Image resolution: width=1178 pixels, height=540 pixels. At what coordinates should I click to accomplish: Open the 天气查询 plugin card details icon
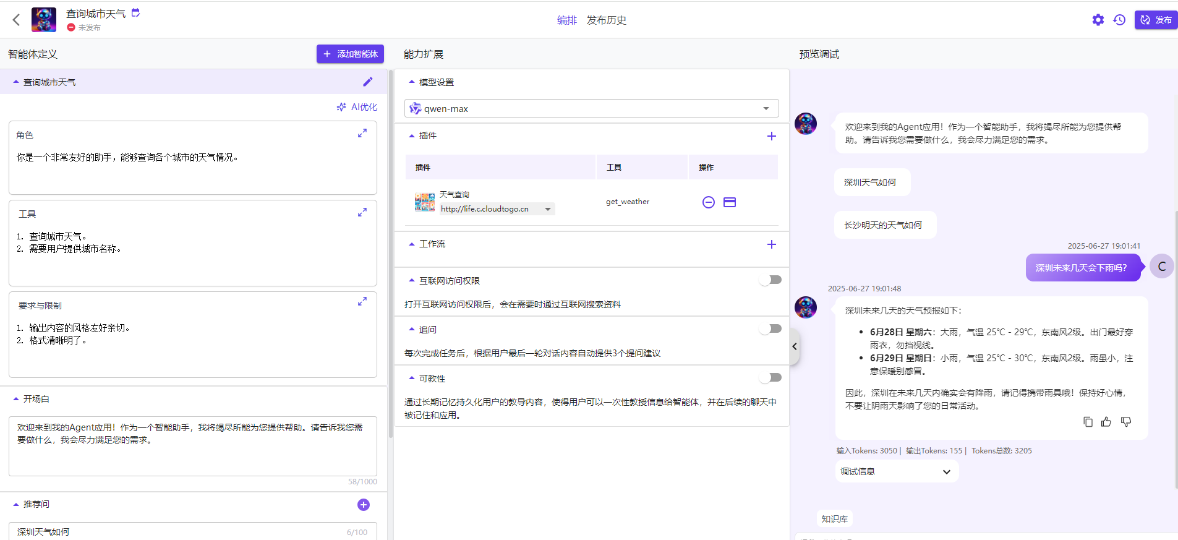point(730,202)
